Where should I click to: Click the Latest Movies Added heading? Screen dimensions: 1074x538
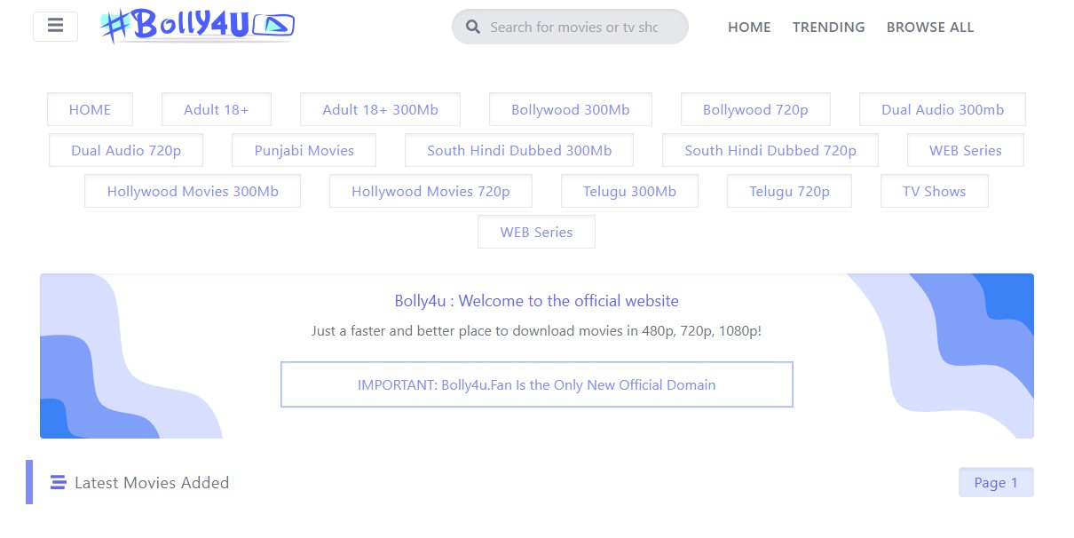[x=152, y=482]
